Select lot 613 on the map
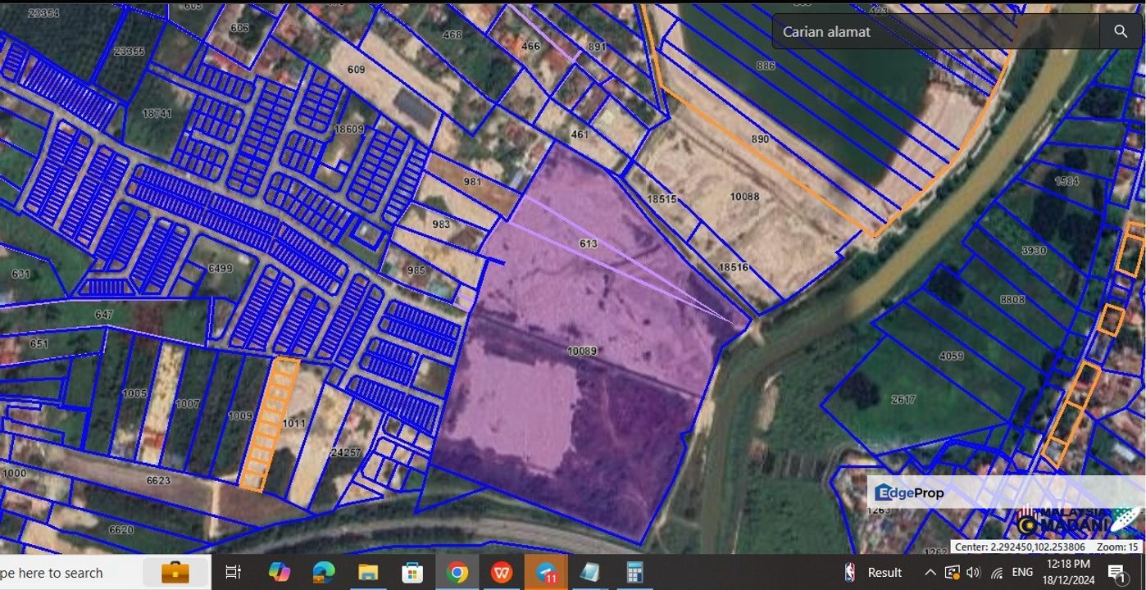Viewport: 1146px width, 590px height. click(588, 243)
